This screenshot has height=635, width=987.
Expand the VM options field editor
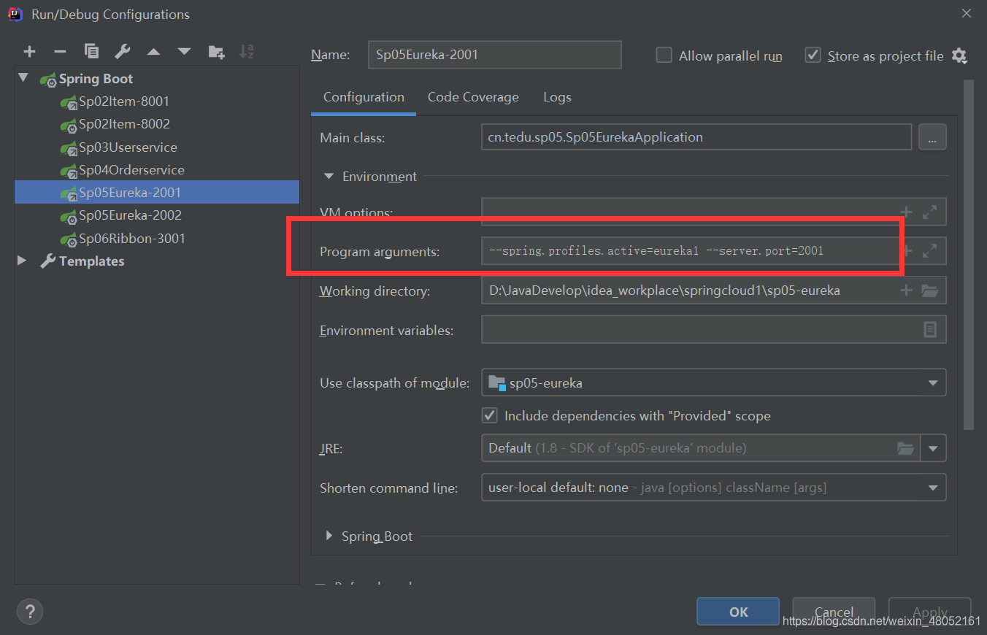click(x=929, y=212)
